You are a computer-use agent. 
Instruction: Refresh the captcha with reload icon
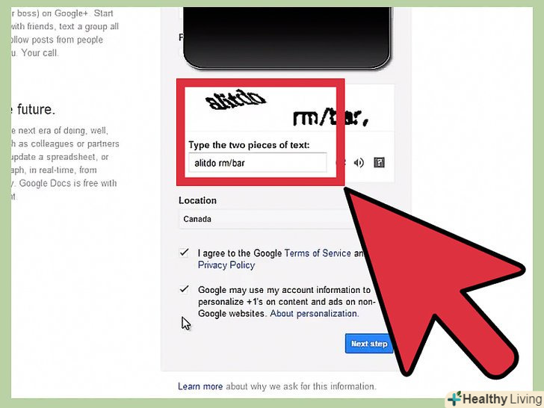pos(341,163)
